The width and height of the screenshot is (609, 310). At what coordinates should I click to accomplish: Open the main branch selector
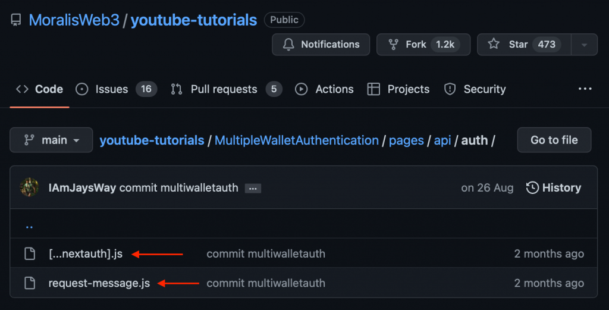(x=51, y=140)
